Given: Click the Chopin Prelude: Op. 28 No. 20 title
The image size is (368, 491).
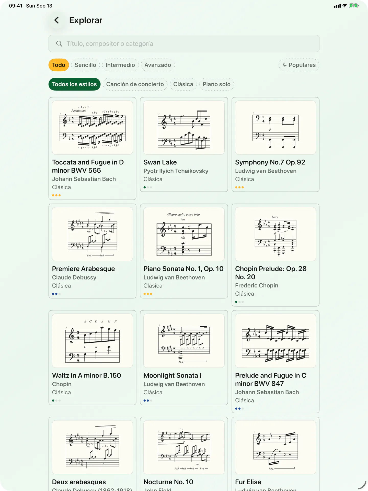Looking at the screenshot, I should click(x=271, y=273).
